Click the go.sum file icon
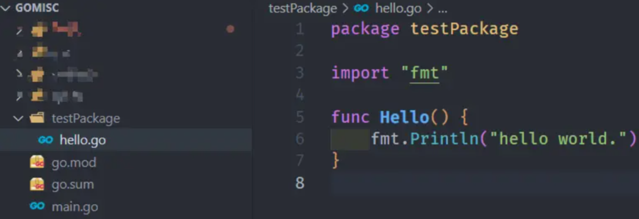Image resolution: width=639 pixels, height=219 pixels. coord(37,184)
